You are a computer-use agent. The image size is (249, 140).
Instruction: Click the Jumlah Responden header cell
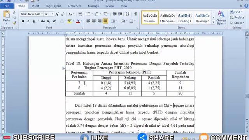(x=181, y=75)
